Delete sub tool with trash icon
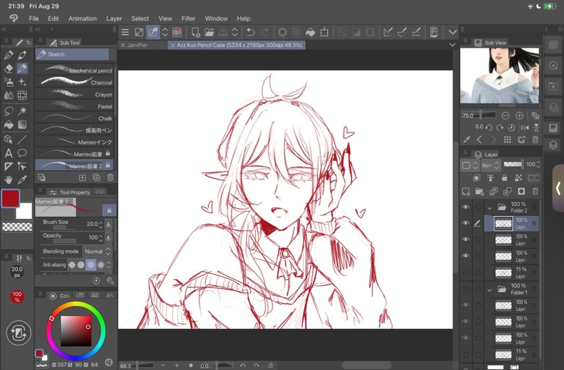Image resolution: width=564 pixels, height=370 pixels. point(111,177)
